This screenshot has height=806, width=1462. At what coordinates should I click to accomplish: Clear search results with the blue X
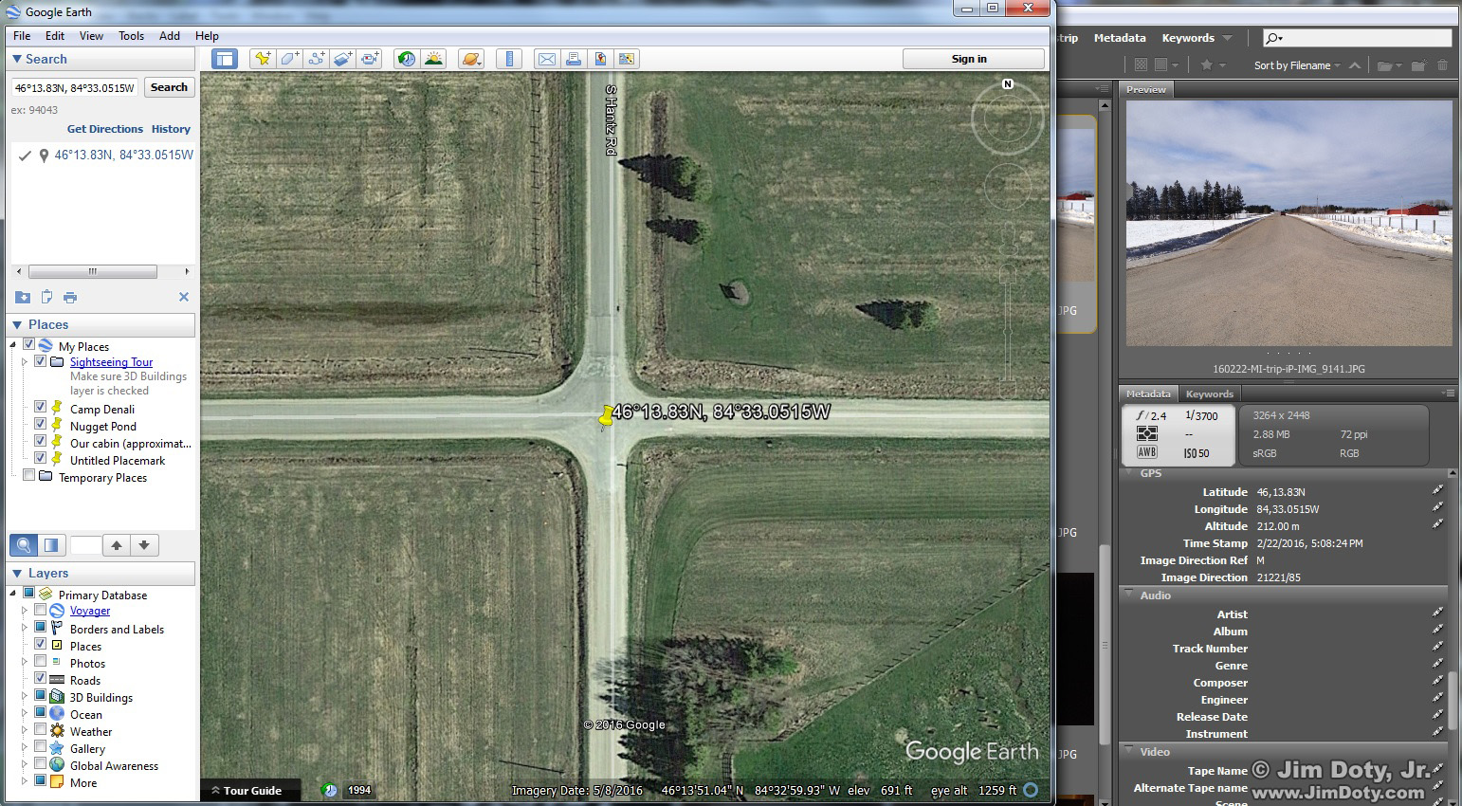click(184, 297)
